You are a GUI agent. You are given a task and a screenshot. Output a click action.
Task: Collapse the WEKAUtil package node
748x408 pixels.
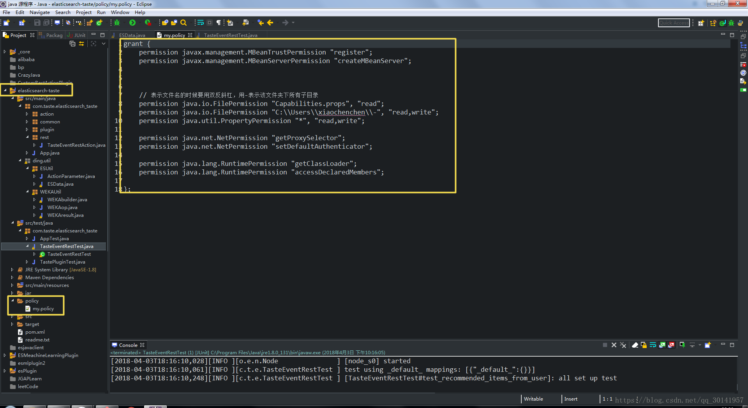coord(27,192)
